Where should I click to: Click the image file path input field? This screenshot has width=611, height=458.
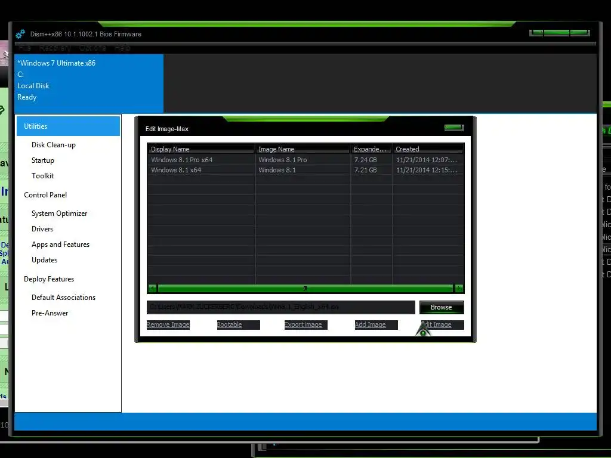[280, 307]
